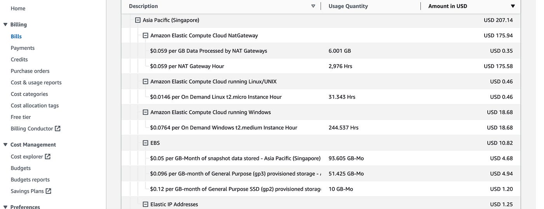
Task: Click the 93.605 GB-Mo usage value
Action: coord(346,158)
